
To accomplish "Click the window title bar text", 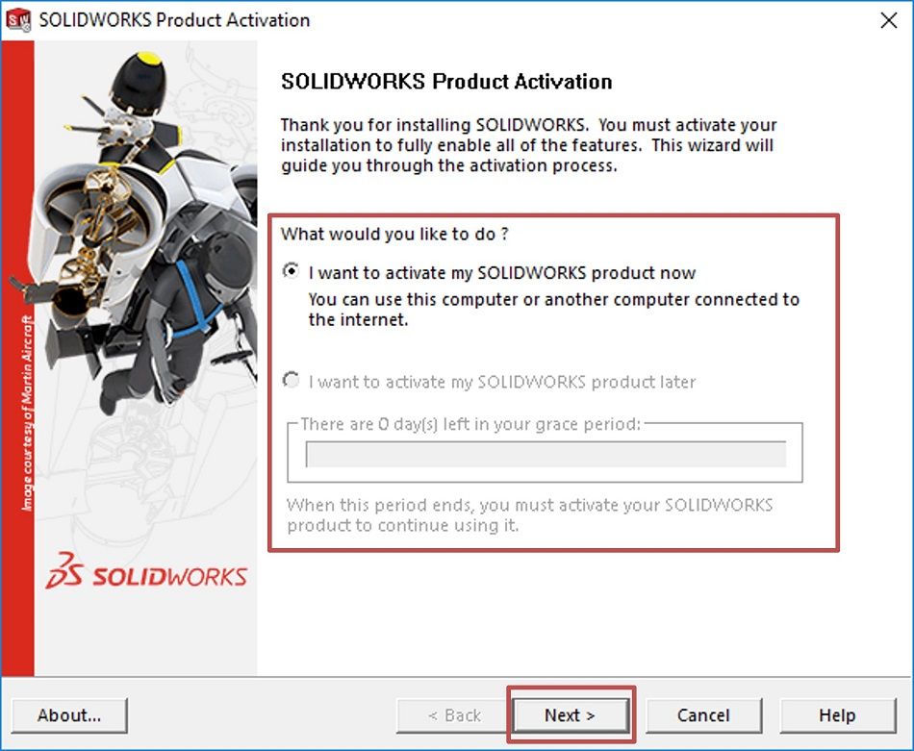I will point(174,20).
